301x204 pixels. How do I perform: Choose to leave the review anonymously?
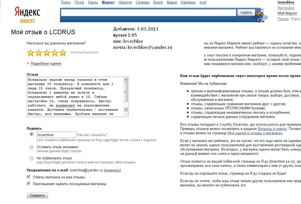pyautogui.click(x=32, y=147)
